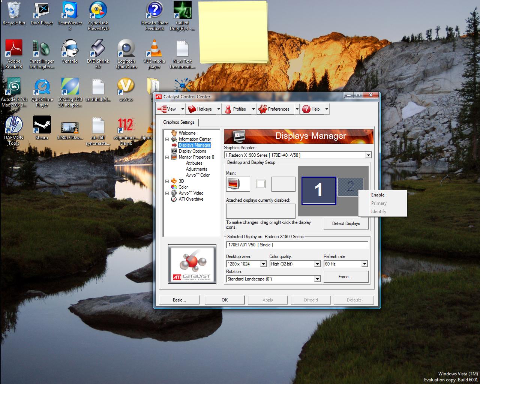Select the Call of Duty 4 icon
The image size is (528, 396).
pyautogui.click(x=182, y=16)
